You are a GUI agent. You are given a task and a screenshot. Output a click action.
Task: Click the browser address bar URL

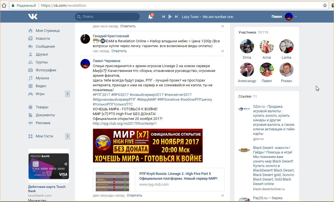pos(64,6)
